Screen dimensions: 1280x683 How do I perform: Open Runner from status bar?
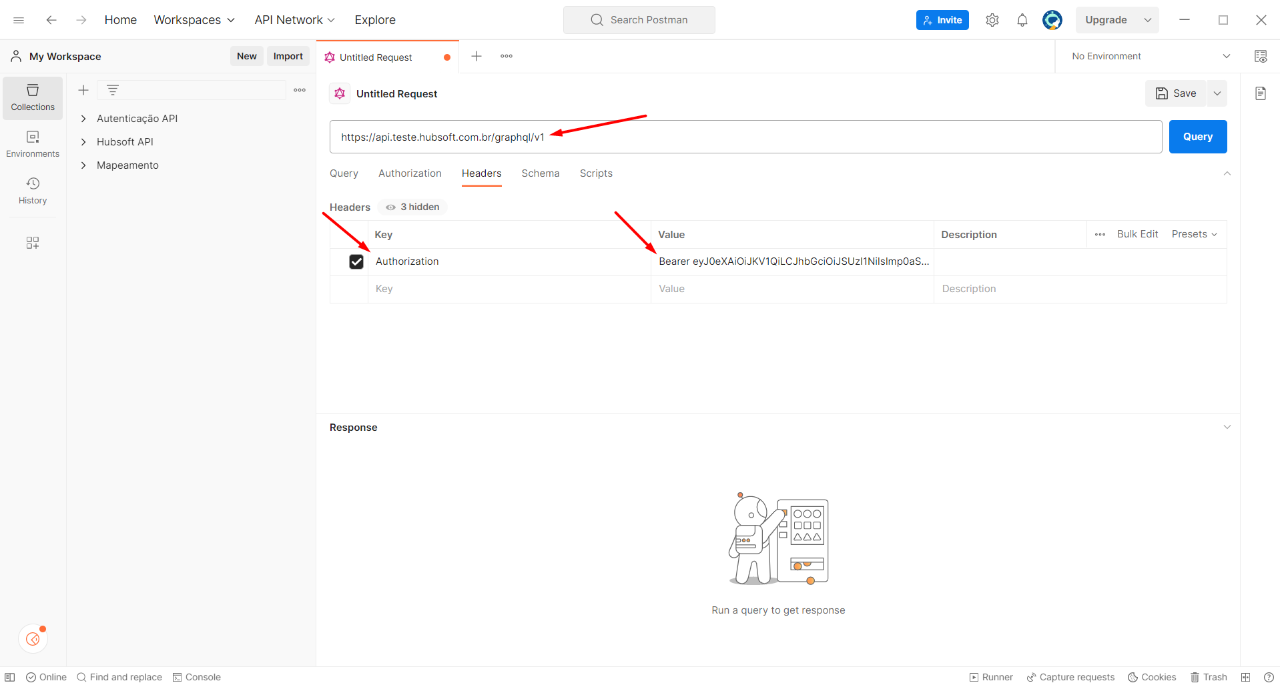coord(991,677)
